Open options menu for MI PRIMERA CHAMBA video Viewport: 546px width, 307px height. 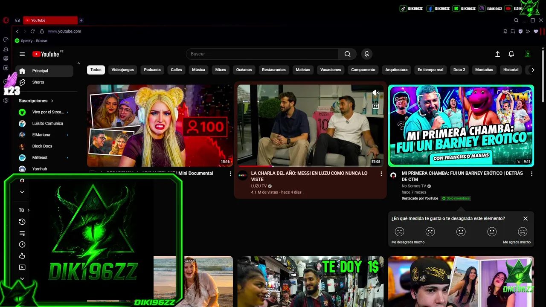click(531, 174)
